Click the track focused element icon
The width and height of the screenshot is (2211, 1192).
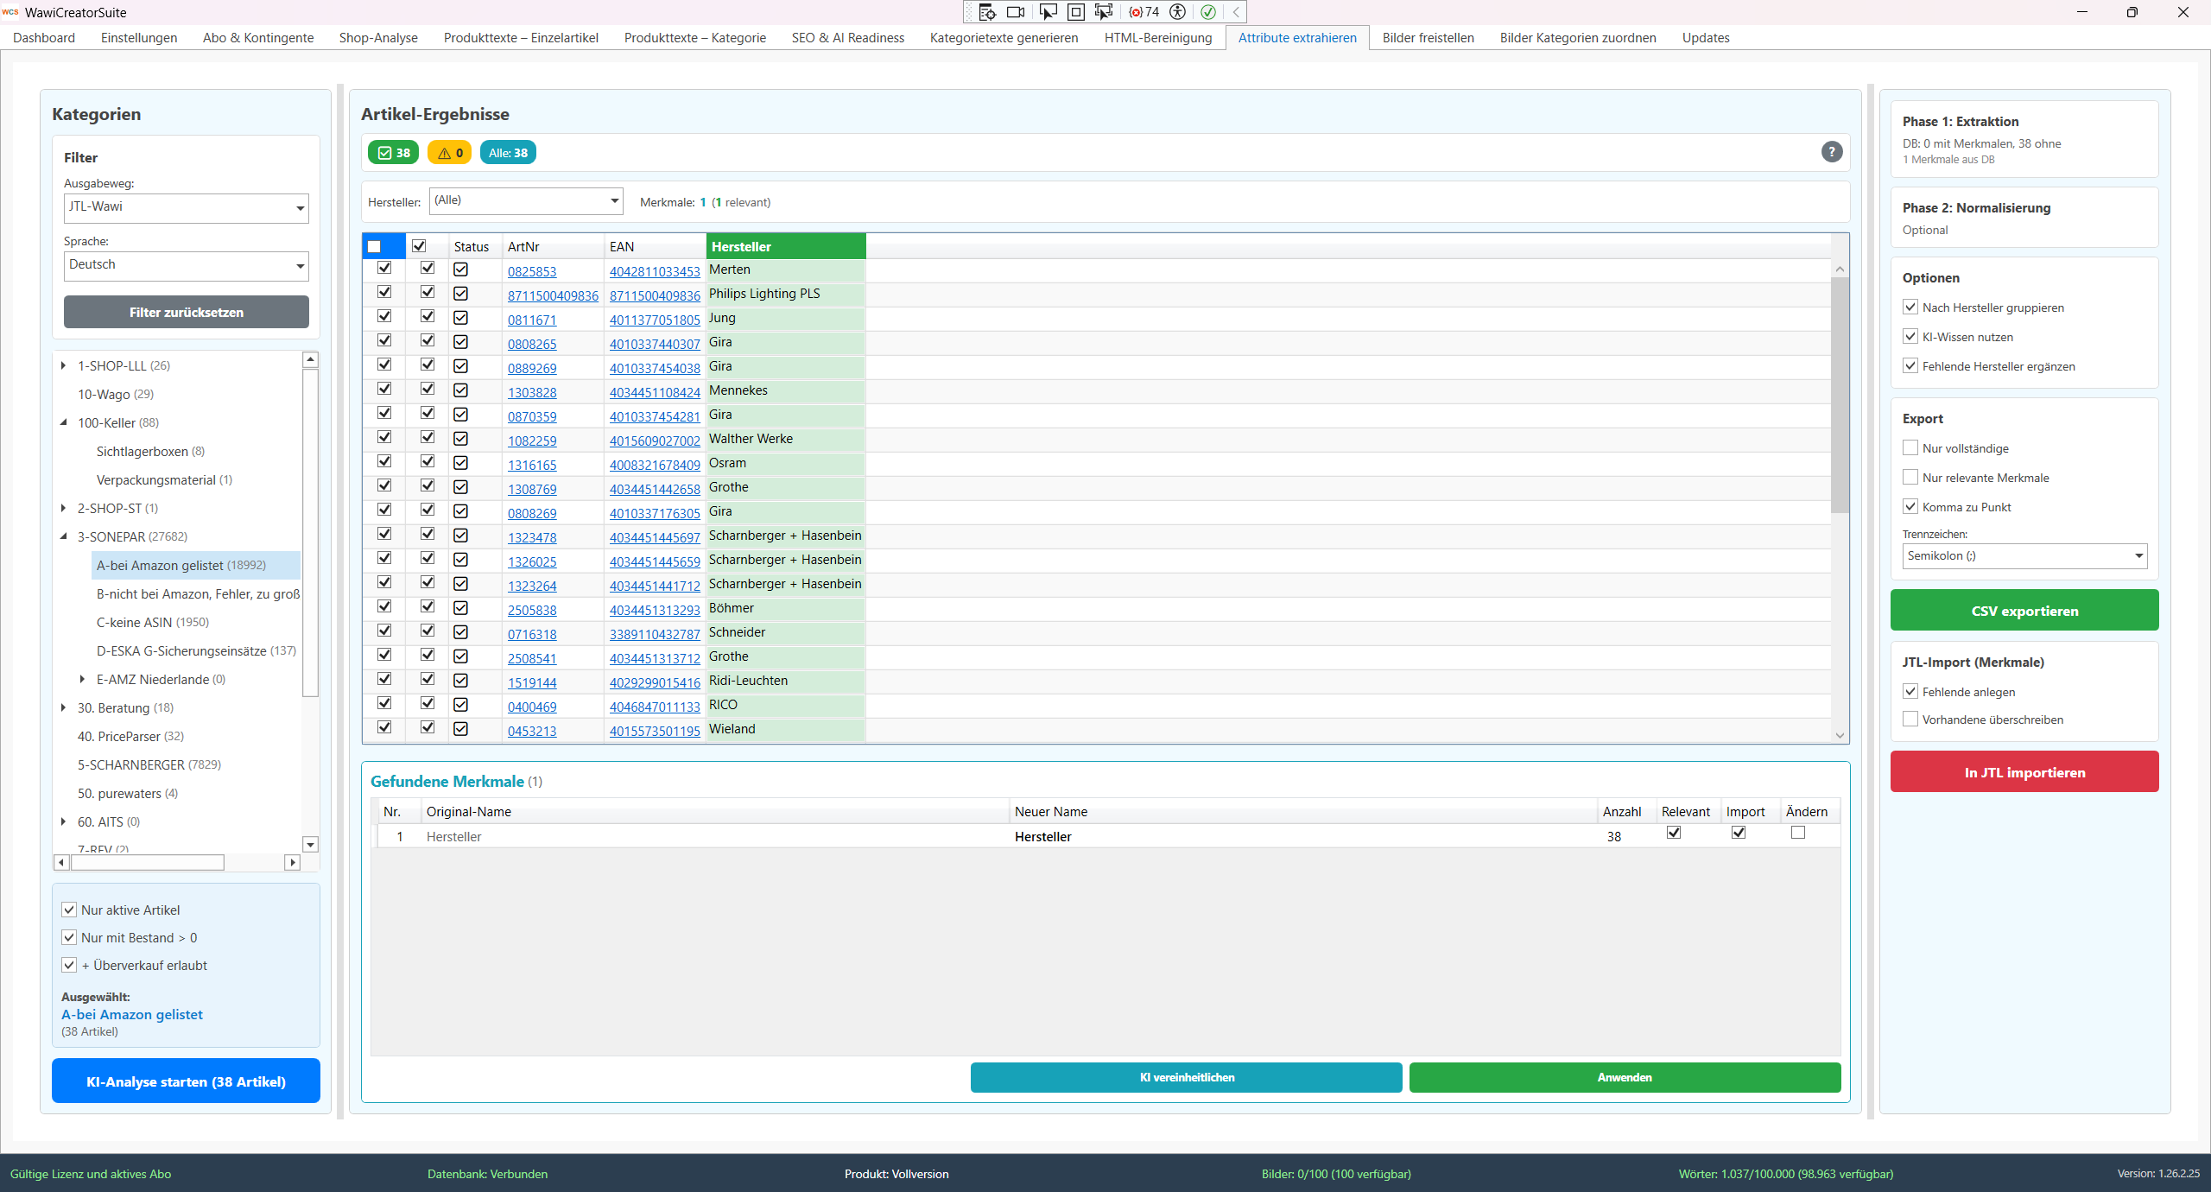(1104, 12)
